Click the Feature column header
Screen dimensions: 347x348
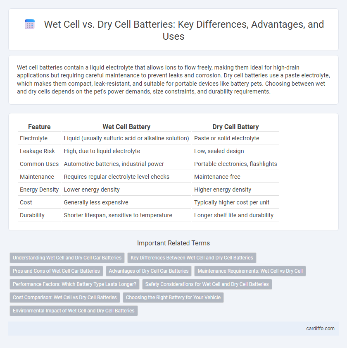click(39, 127)
